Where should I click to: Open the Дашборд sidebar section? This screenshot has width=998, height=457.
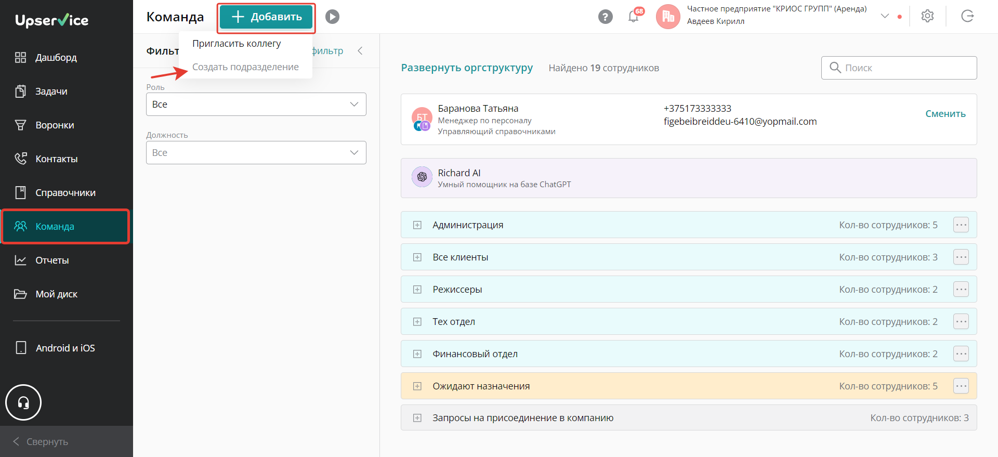click(x=66, y=57)
